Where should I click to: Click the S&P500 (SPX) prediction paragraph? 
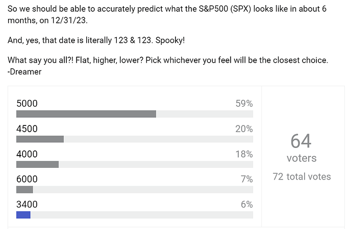167,15
